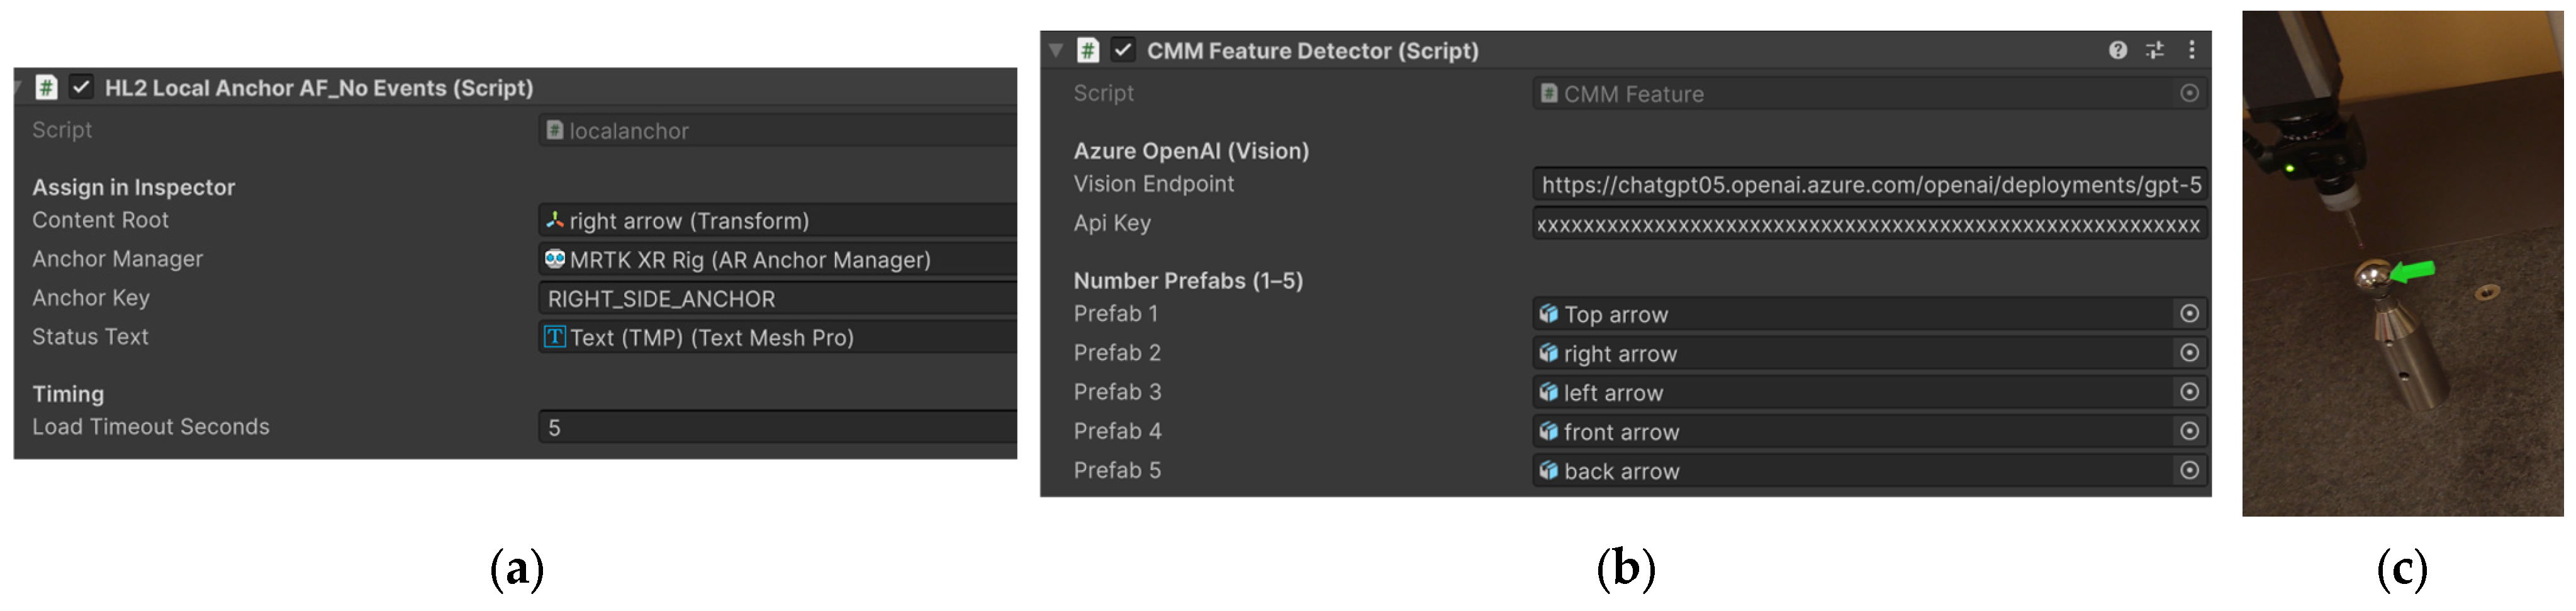Collapse the CMM Feature Detector component foldout
2576x611 pixels.
coord(1056,50)
